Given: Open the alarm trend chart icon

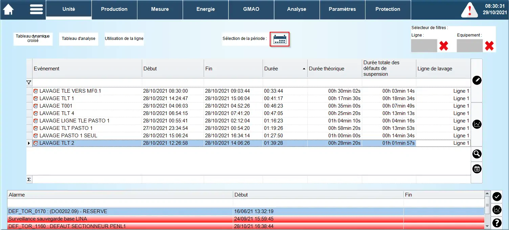Looking at the screenshot, I should 497,210.
